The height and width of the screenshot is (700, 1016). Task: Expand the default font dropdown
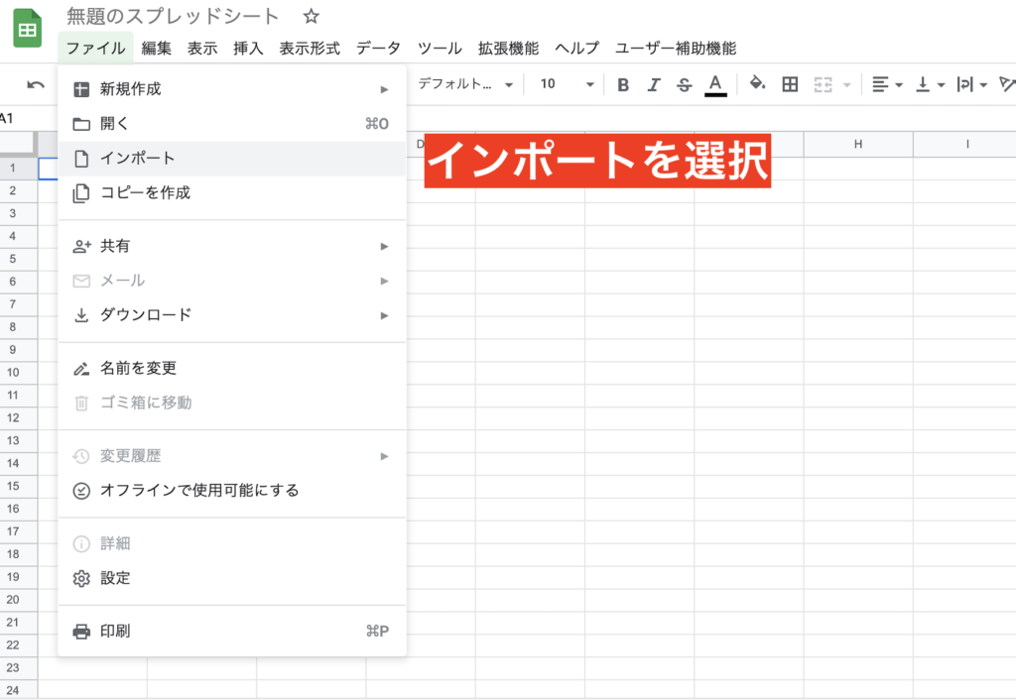(465, 84)
